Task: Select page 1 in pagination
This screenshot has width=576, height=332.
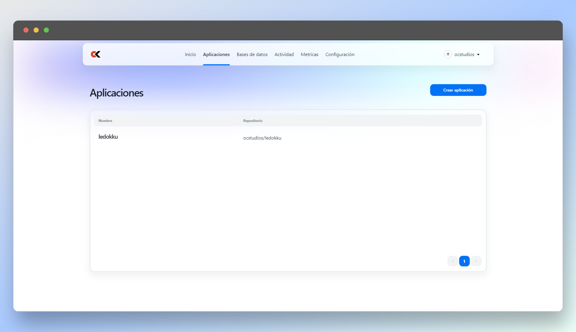Action: coord(464,261)
